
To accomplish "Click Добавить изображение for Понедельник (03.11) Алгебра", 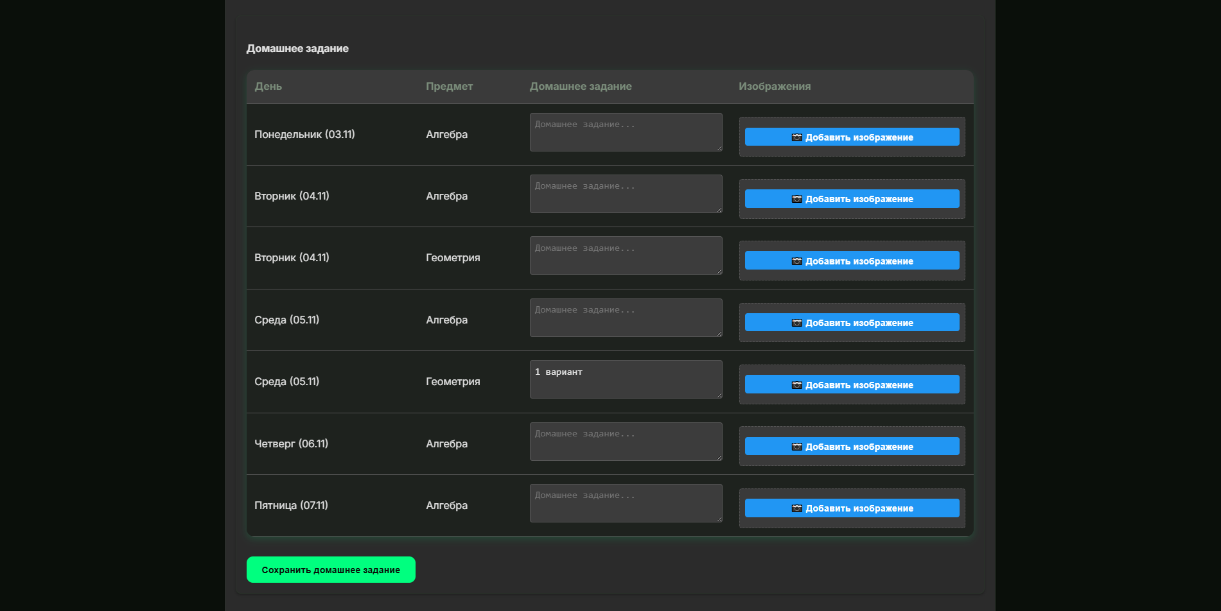I will coord(852,137).
